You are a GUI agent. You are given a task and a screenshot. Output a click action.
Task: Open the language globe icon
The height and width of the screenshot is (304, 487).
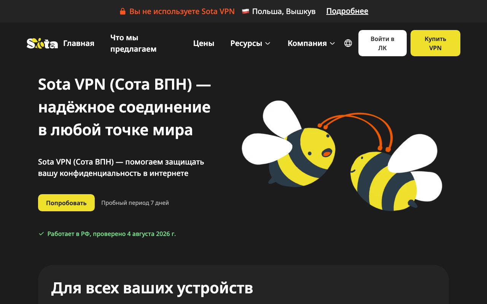pos(348,43)
